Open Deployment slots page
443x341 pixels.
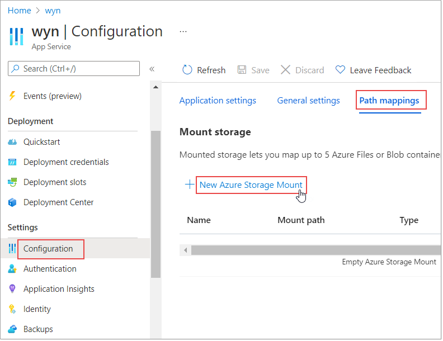(x=55, y=182)
